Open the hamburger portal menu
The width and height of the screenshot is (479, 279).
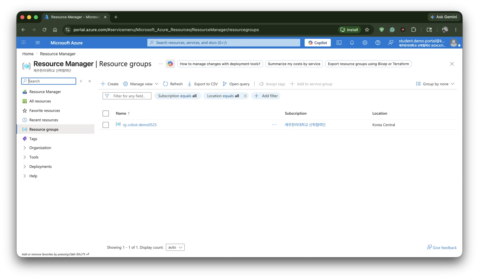(38, 43)
